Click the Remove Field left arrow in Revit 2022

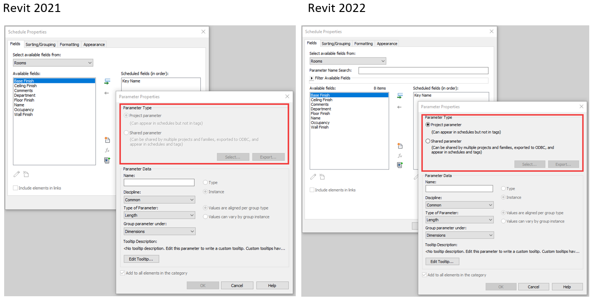(x=400, y=107)
